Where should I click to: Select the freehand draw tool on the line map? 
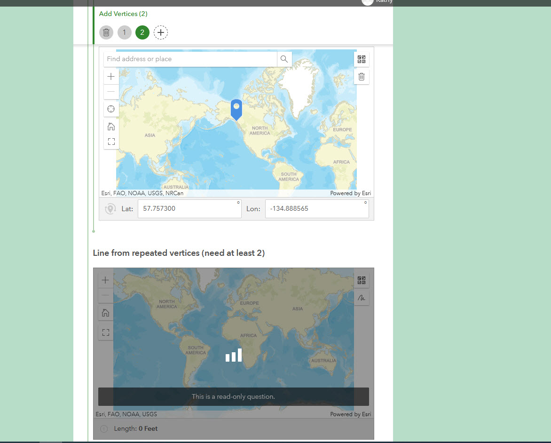tap(361, 297)
